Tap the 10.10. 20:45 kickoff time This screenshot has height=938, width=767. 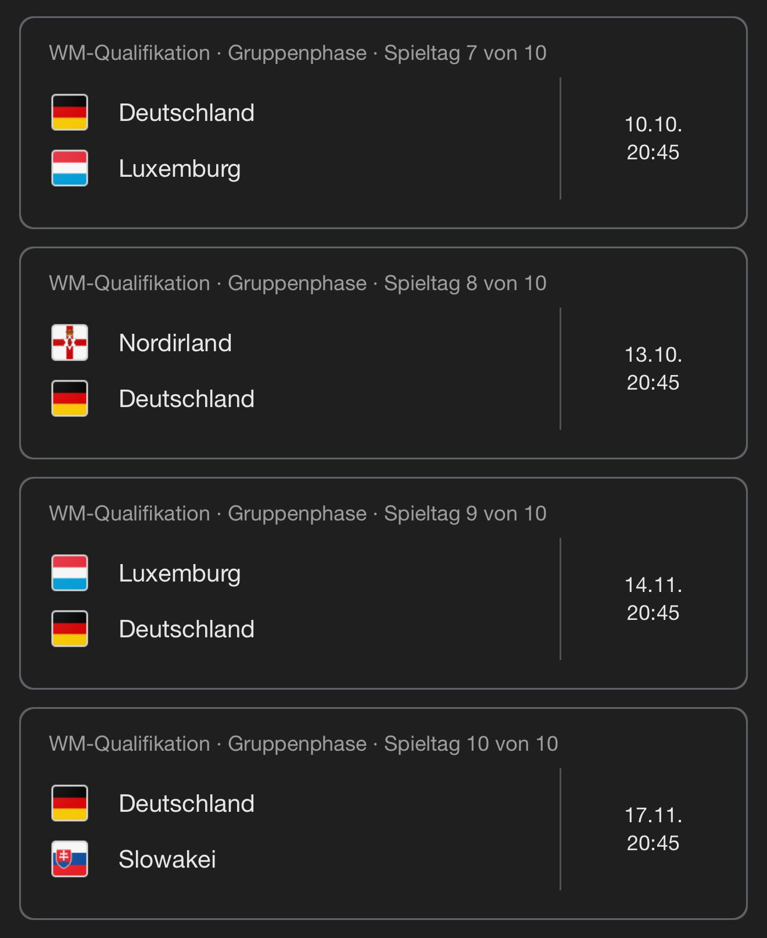coord(653,138)
